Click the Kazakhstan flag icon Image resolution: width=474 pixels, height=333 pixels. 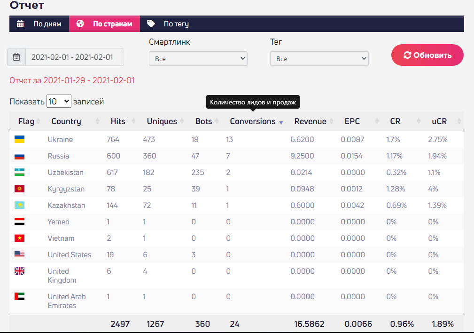(x=19, y=205)
